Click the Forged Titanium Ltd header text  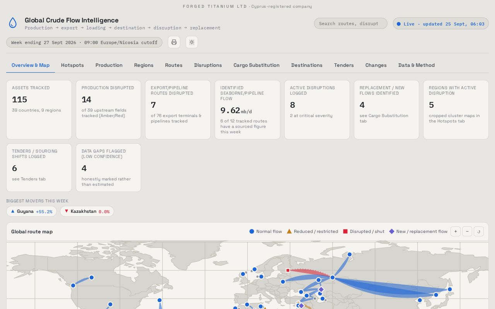(x=215, y=6)
